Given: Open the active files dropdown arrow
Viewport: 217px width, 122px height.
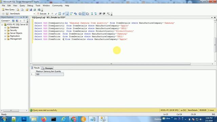Looking at the screenshot, I should (212, 18).
